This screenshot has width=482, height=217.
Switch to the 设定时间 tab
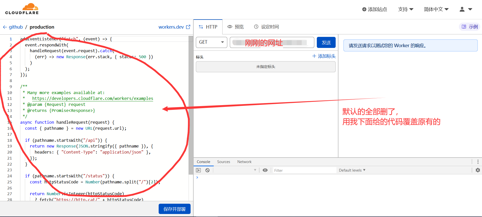(x=267, y=27)
